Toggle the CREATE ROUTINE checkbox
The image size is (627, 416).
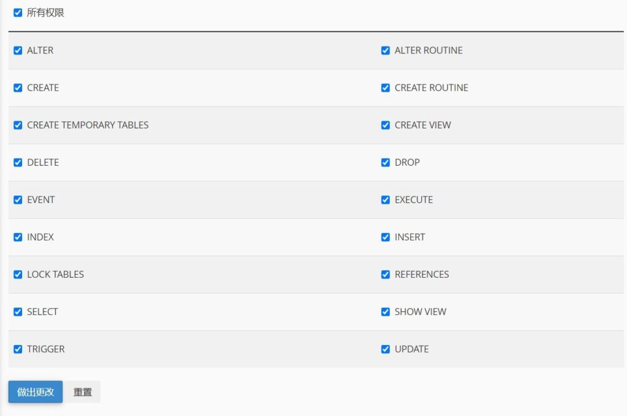coord(385,87)
